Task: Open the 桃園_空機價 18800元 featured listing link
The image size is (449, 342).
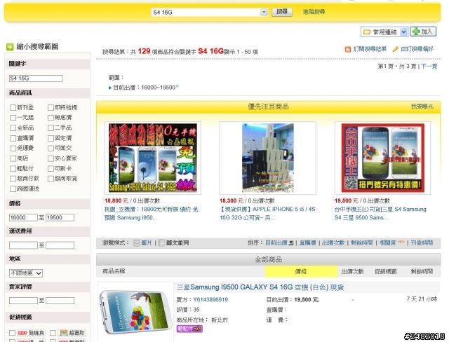Action: (x=152, y=213)
